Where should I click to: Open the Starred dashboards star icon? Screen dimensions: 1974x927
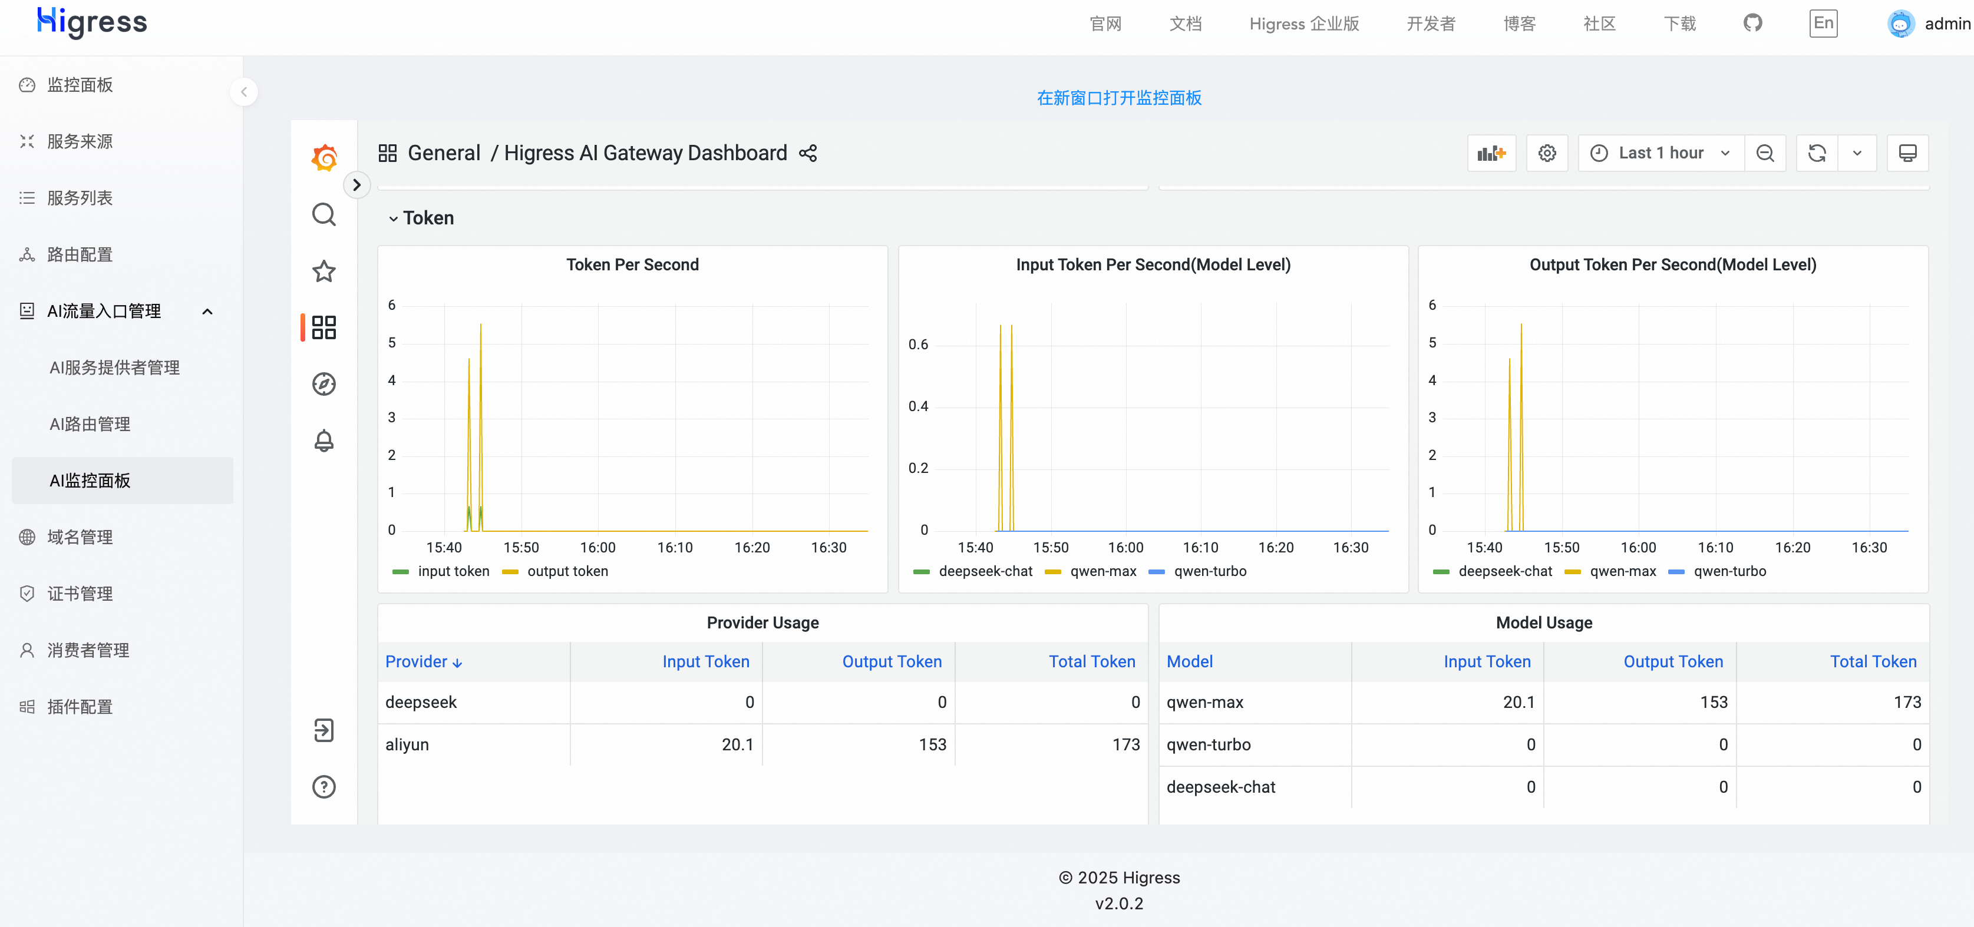[324, 271]
